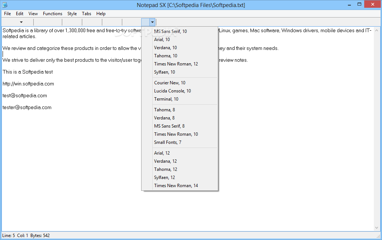The image size is (382, 240).
Task: Click the 'Bytes: 542' status entry
Action: coord(40,236)
